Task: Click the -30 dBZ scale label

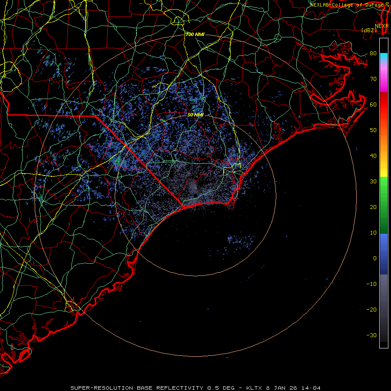Action: 371,335
